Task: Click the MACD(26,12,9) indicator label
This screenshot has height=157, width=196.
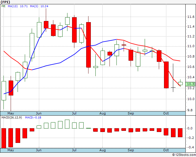Action: 12,118
